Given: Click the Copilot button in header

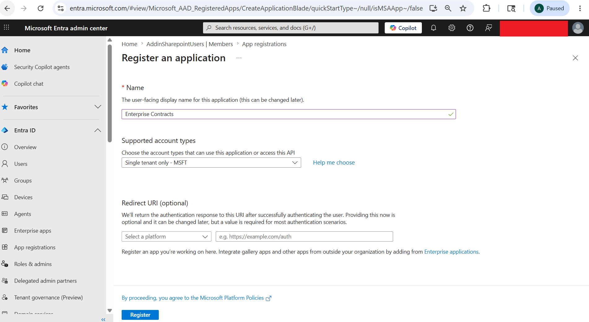Looking at the screenshot, I should point(403,28).
